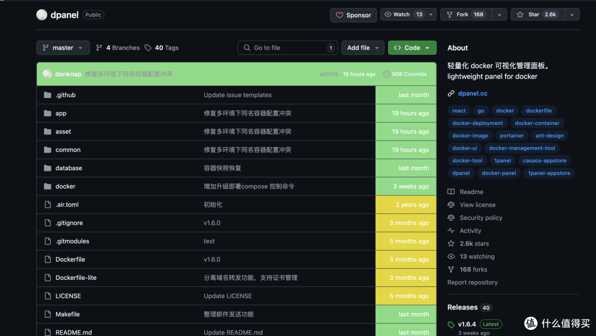Fork the dpanel repository
Viewport: 596px width, 336px height.
[464, 14]
